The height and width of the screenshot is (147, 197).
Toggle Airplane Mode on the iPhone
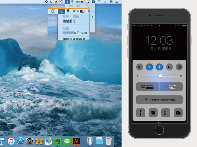(140, 67)
